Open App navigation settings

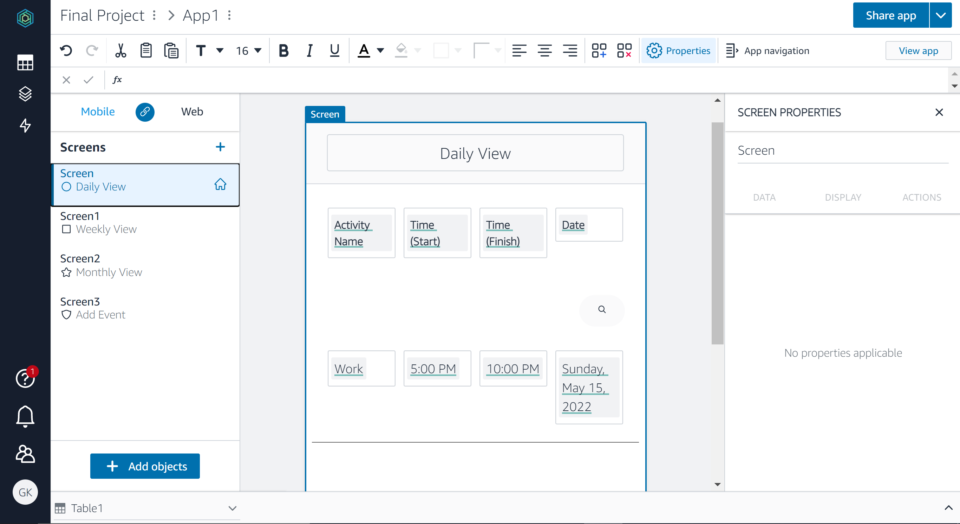click(768, 51)
